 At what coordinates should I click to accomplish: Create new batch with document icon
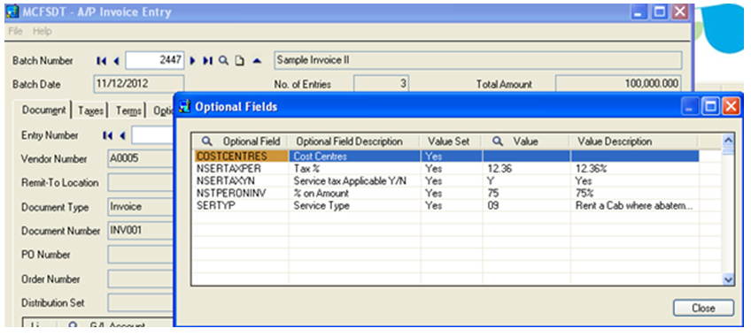(x=239, y=61)
